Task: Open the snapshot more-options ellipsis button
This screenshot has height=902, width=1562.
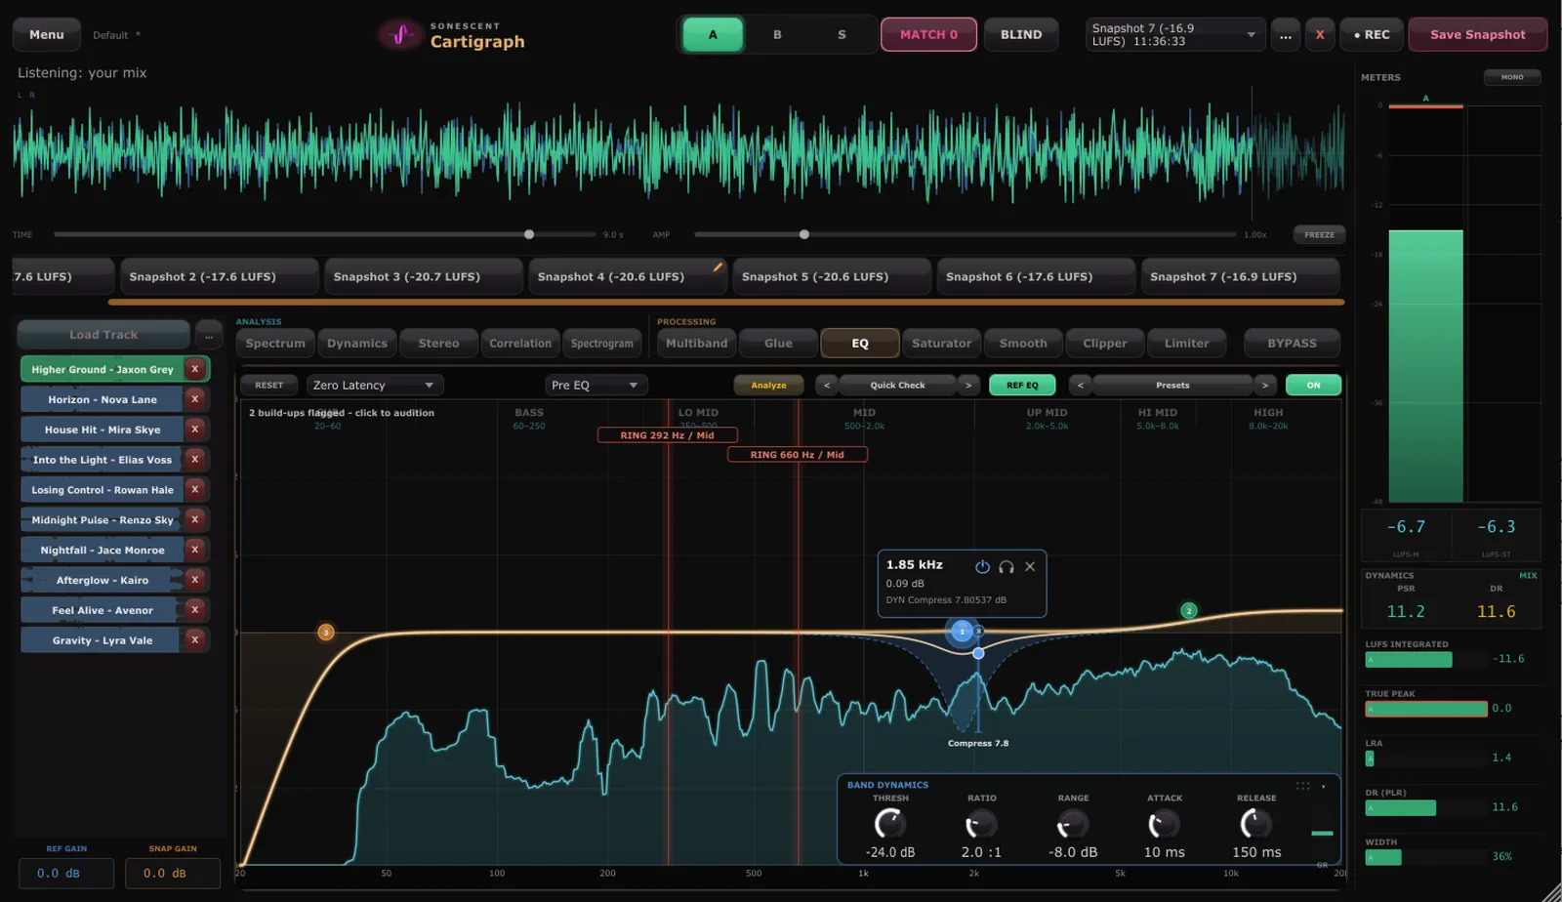Action: [1286, 34]
